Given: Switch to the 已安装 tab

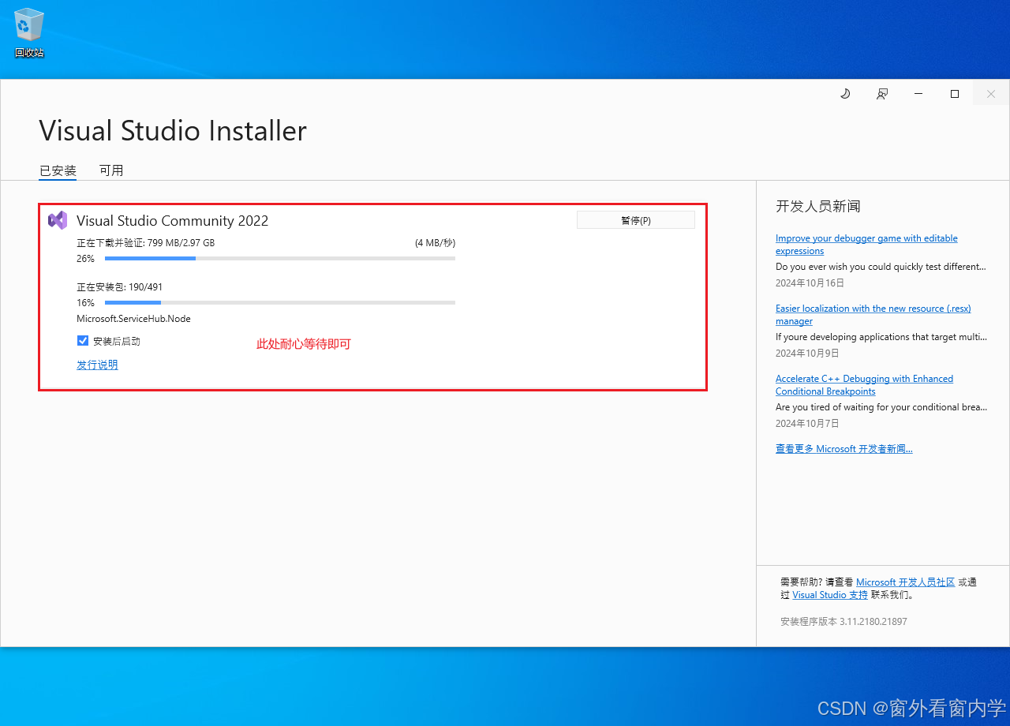Looking at the screenshot, I should click(58, 170).
